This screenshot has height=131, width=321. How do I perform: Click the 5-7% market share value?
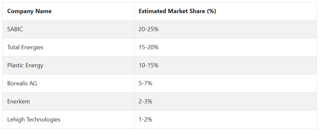pos(145,83)
